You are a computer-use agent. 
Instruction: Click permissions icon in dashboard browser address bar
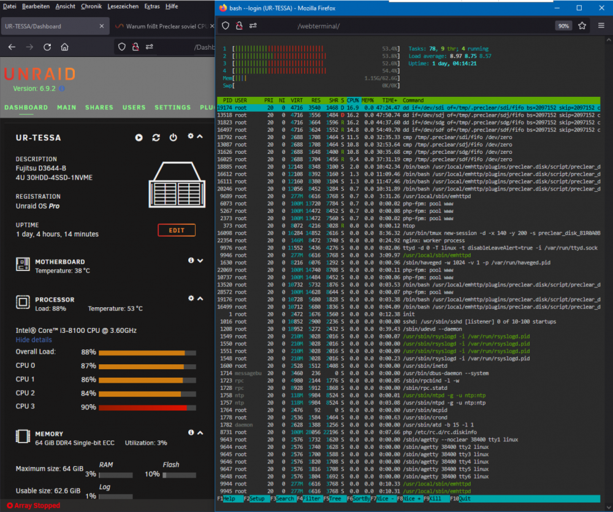pyautogui.click(x=150, y=47)
